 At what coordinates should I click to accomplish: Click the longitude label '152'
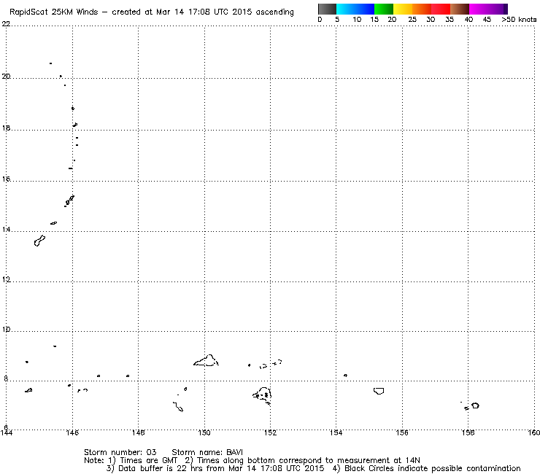(x=270, y=432)
